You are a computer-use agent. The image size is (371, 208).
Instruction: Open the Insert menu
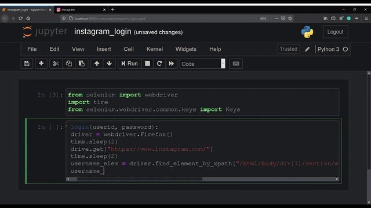(104, 49)
